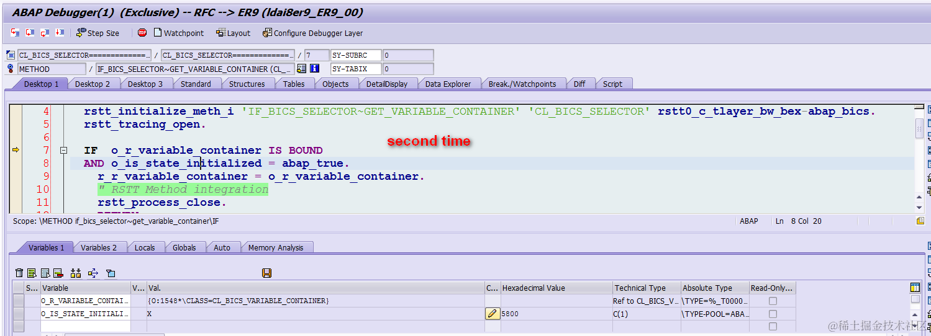The height and width of the screenshot is (336, 931).
Task: Open the Diff tab
Action: (x=579, y=84)
